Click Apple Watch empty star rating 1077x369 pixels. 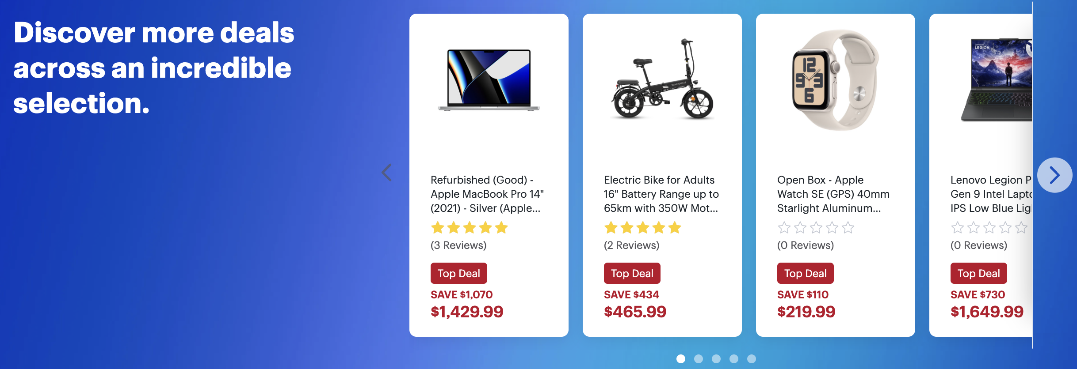tap(816, 228)
